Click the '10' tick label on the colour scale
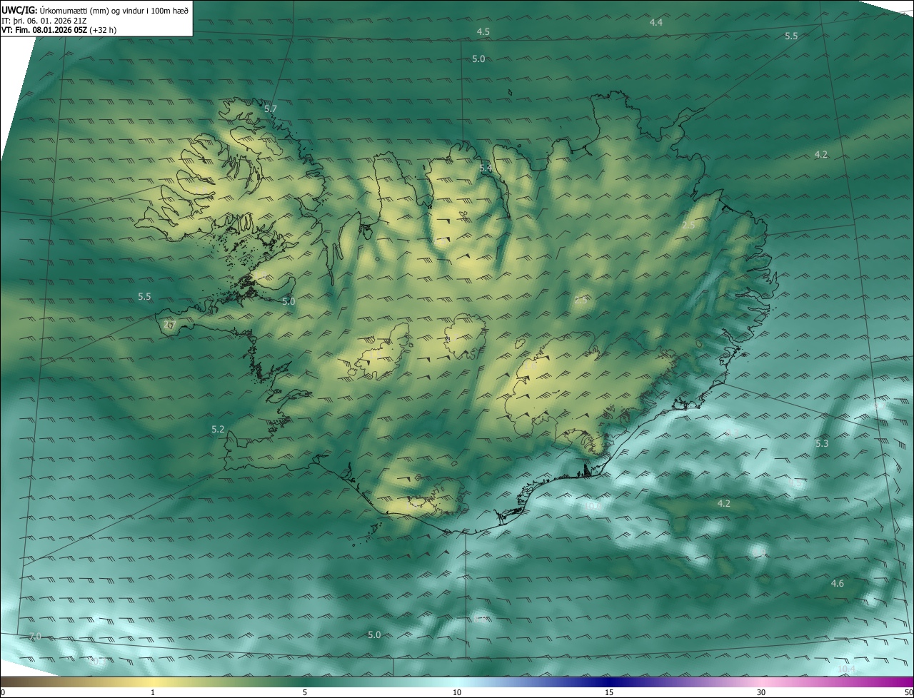The height and width of the screenshot is (698, 914). [x=457, y=692]
